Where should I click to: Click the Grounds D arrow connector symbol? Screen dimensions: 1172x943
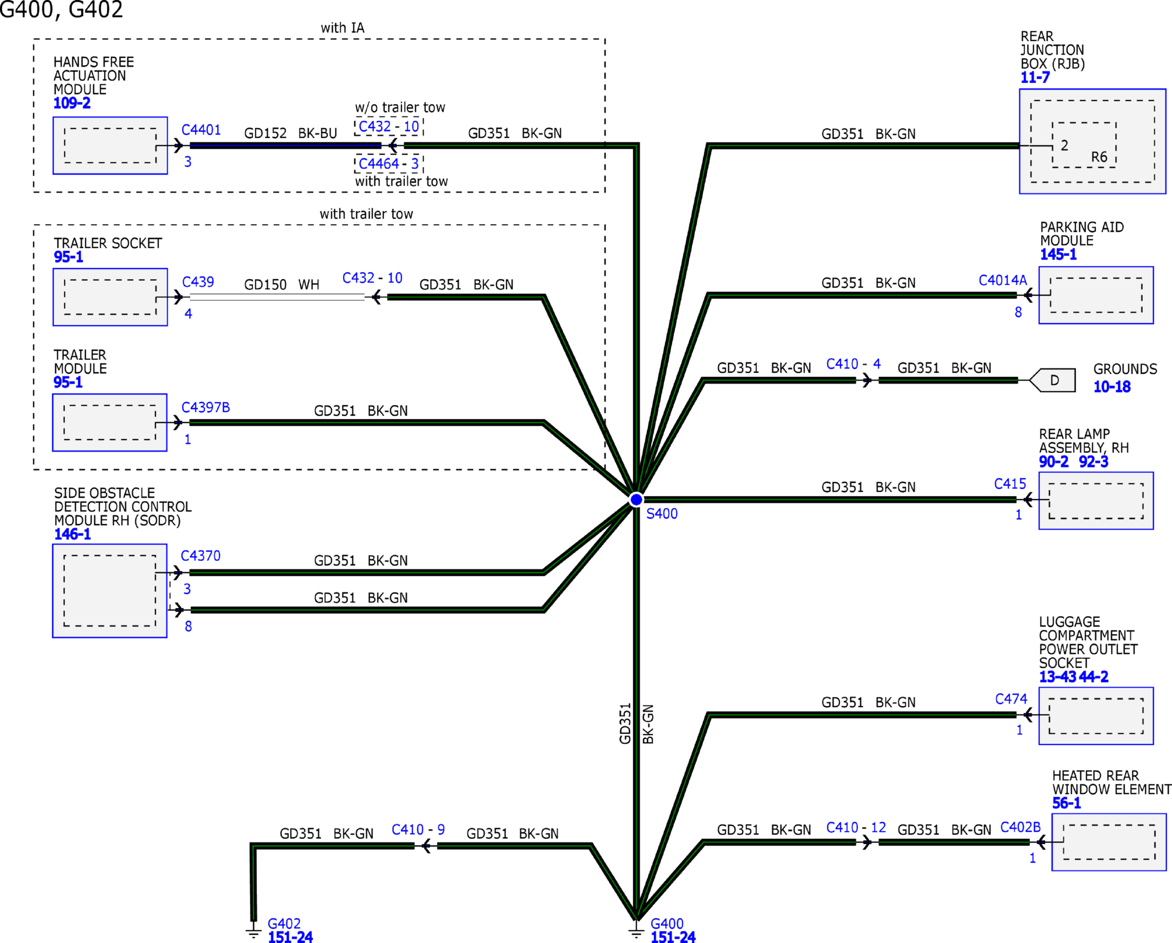pyautogui.click(x=1053, y=380)
